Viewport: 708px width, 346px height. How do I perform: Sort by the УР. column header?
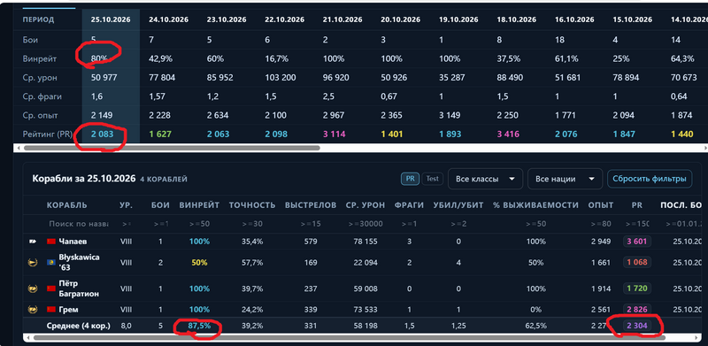pyautogui.click(x=126, y=205)
